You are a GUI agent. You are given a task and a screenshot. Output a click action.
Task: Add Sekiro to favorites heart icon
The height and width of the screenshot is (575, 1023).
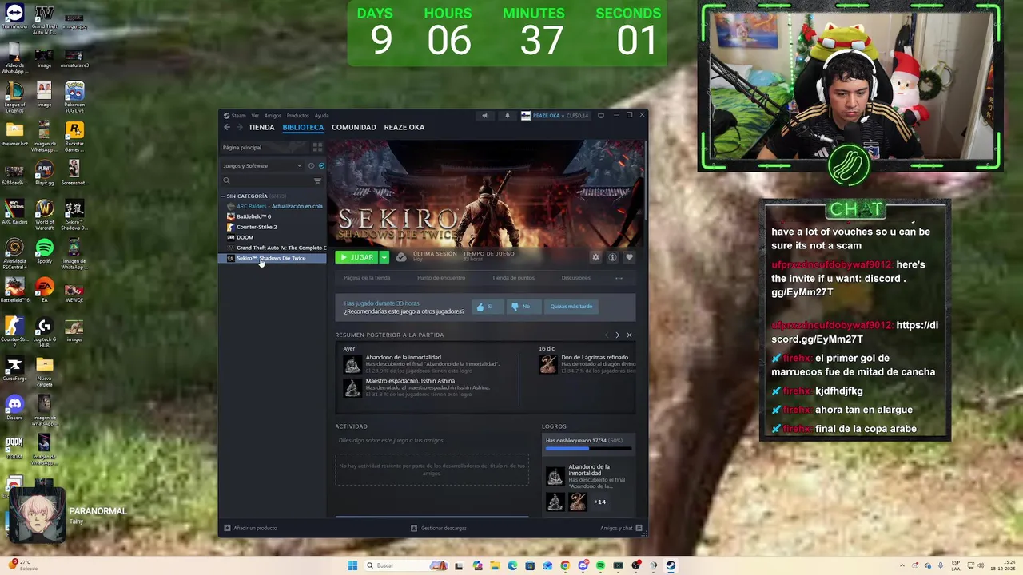(629, 257)
